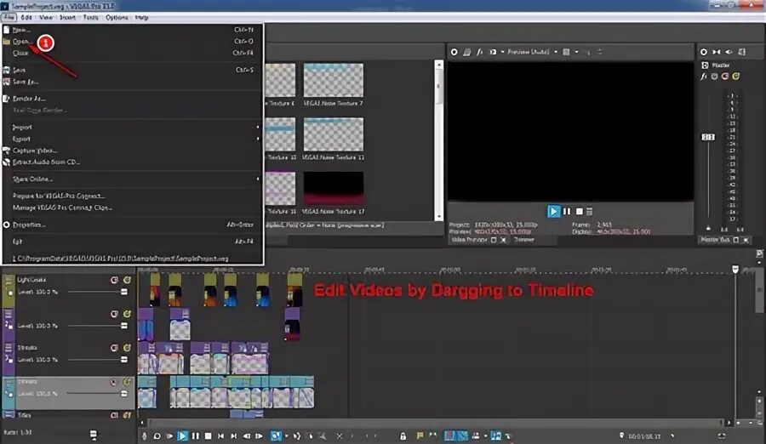Expand the Import submenu arrow

tap(258, 127)
